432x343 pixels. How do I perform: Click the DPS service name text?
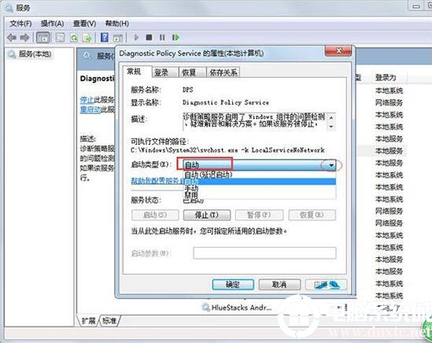tap(187, 90)
